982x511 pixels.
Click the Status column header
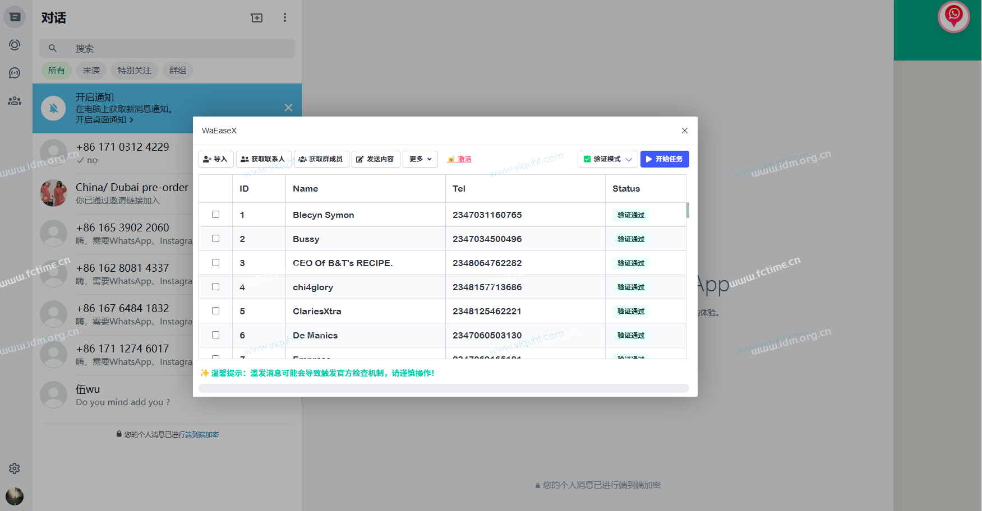[646, 189]
